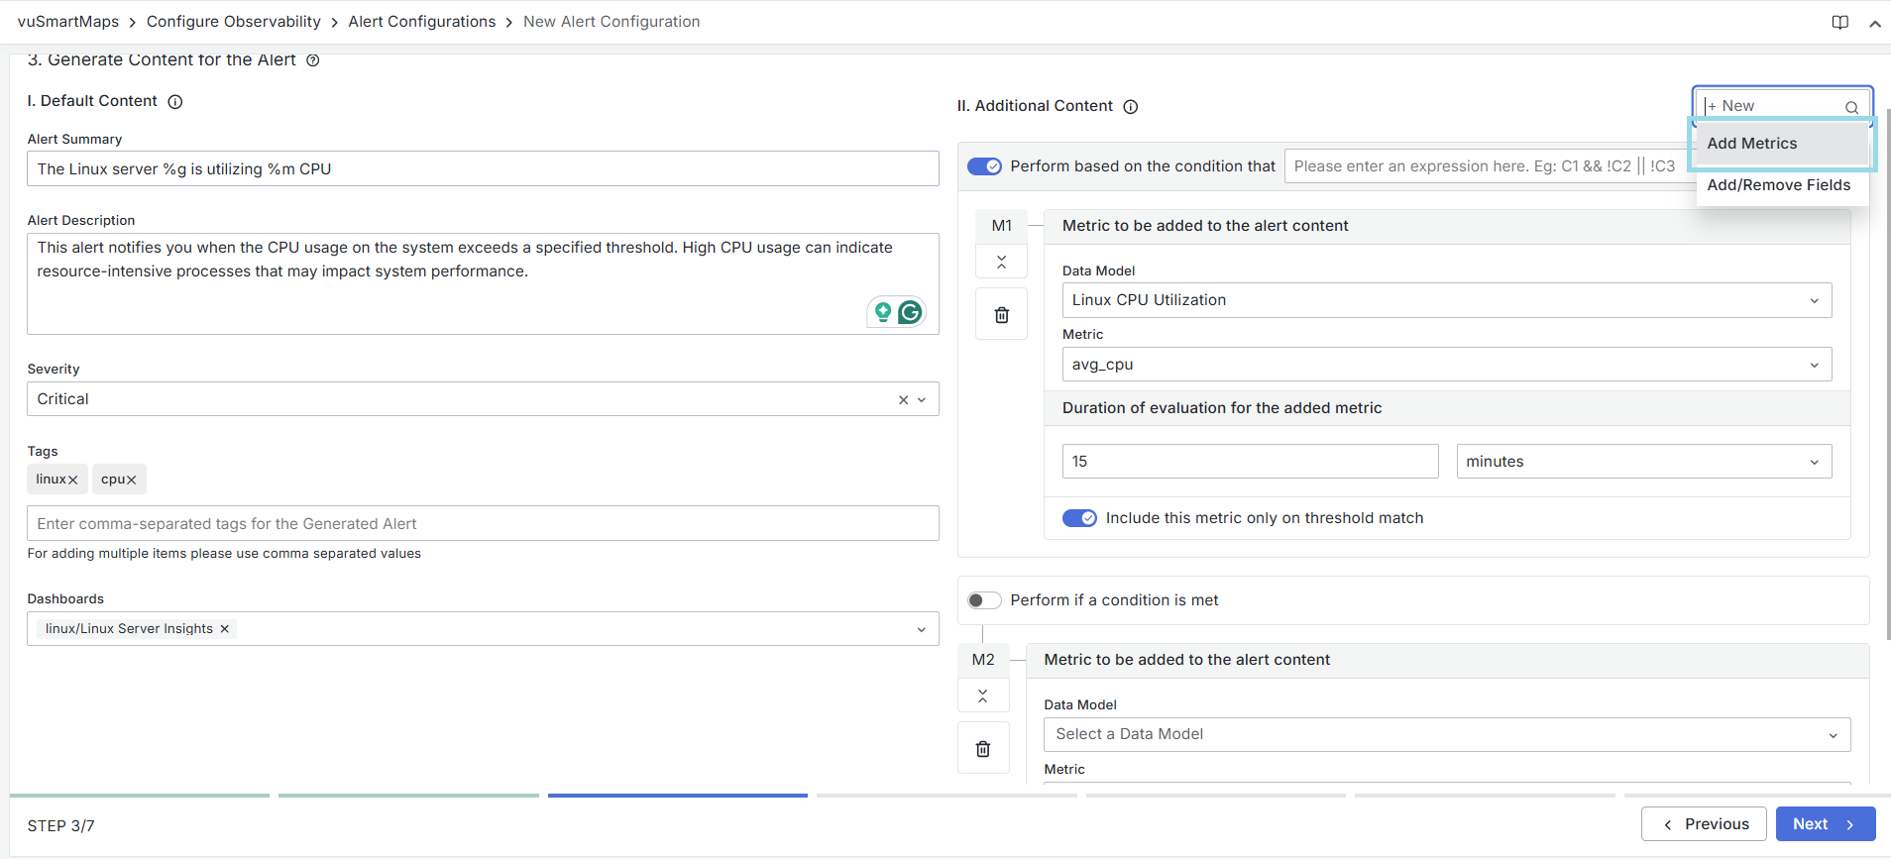Delete metric M2 with trash icon
1891x859 pixels.
[x=982, y=749]
